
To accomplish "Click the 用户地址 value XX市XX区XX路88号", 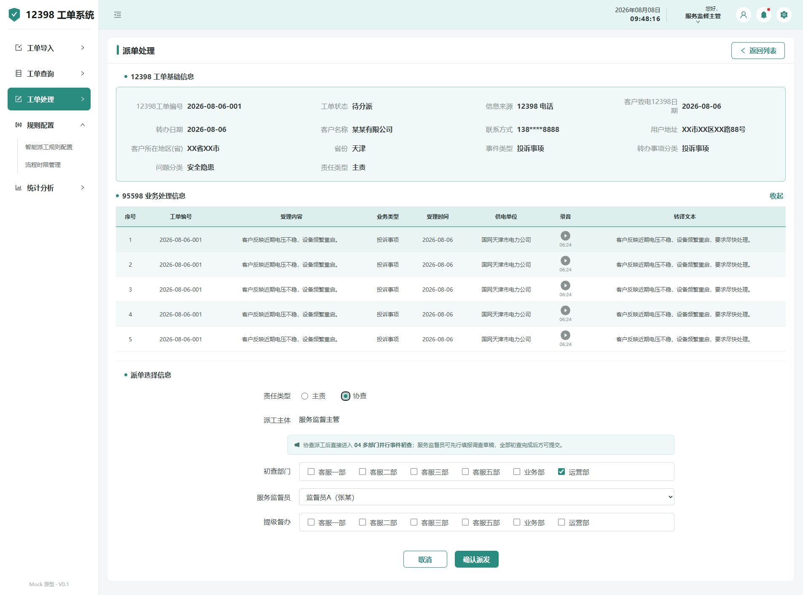I will [x=714, y=129].
